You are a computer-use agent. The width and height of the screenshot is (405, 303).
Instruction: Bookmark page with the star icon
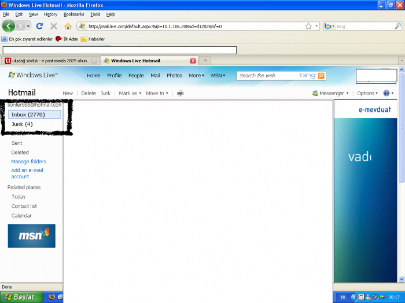click(x=308, y=27)
